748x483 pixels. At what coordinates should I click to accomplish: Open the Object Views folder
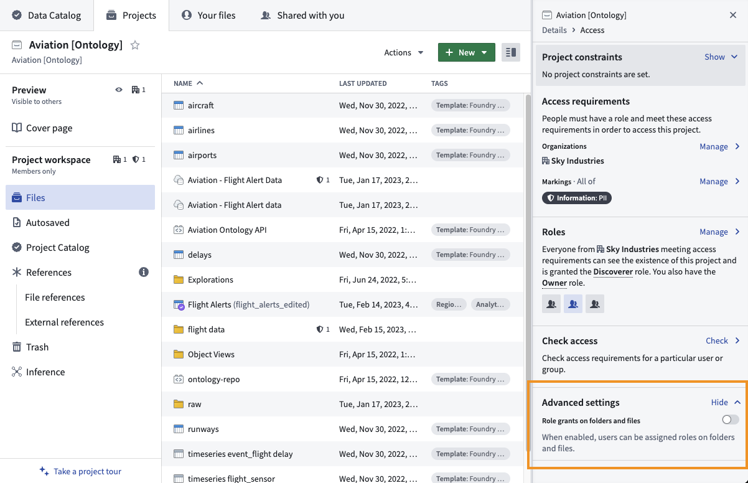(x=211, y=354)
